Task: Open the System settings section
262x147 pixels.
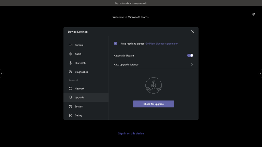Action: (86, 106)
